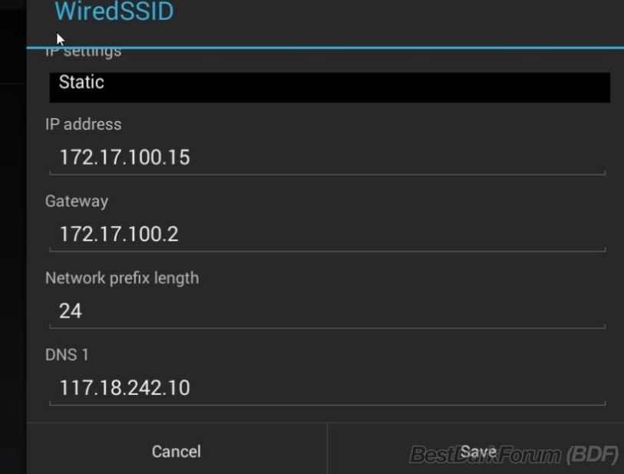
Task: Click the partially hidden IP settings label
Action: tap(84, 53)
